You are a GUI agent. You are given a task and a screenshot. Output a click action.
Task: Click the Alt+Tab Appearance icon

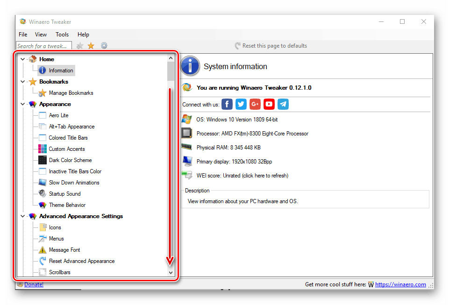tap(43, 127)
